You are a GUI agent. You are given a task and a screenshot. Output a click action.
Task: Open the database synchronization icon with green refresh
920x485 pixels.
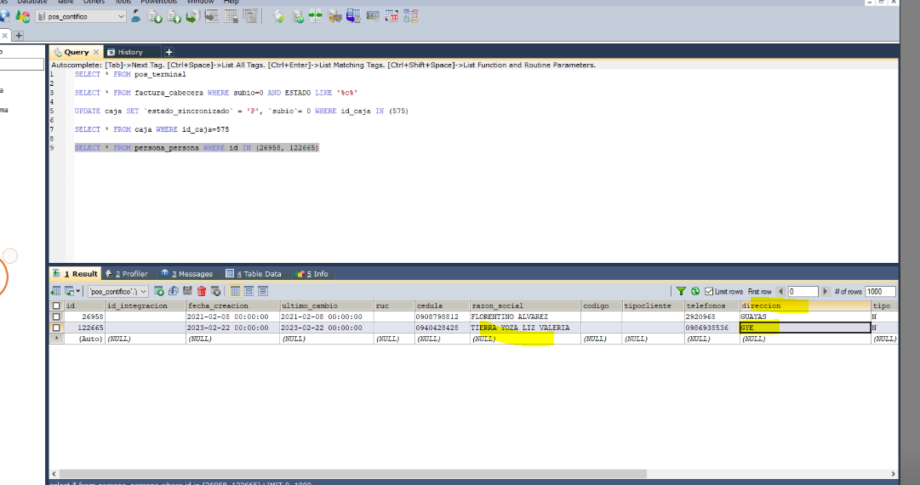pos(298,16)
